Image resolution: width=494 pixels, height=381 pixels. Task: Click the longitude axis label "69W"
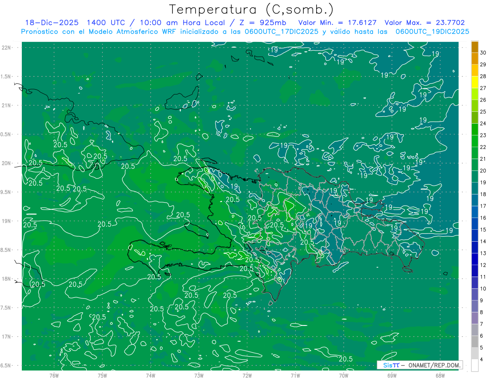[x=391, y=376]
